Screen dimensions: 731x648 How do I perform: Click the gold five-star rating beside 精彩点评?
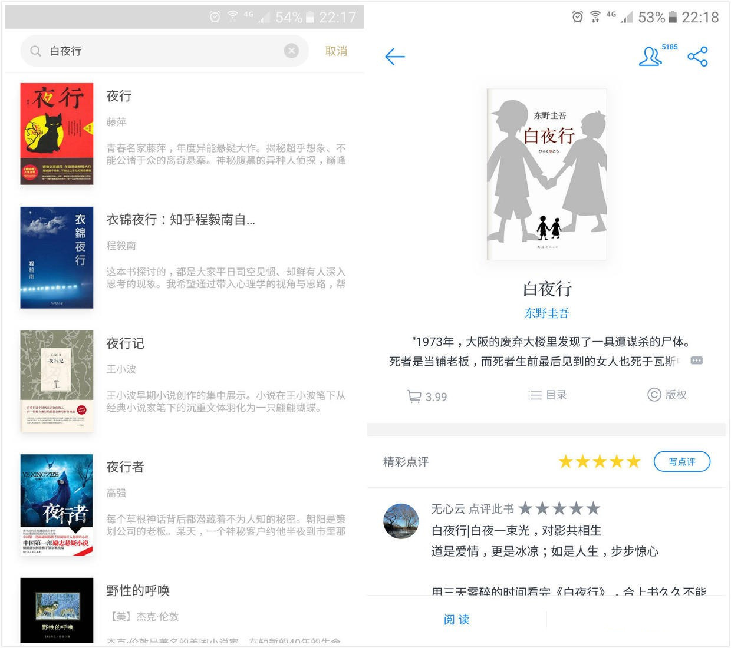pyautogui.click(x=600, y=461)
